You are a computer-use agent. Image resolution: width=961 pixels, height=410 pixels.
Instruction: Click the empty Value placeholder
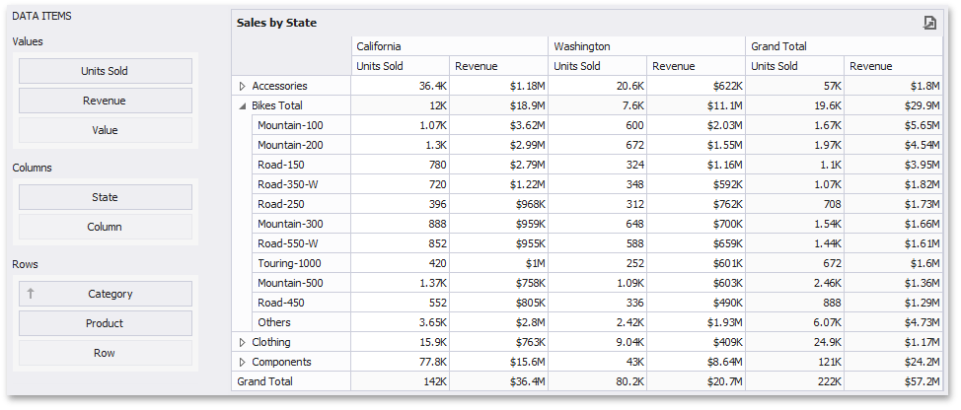coord(105,130)
